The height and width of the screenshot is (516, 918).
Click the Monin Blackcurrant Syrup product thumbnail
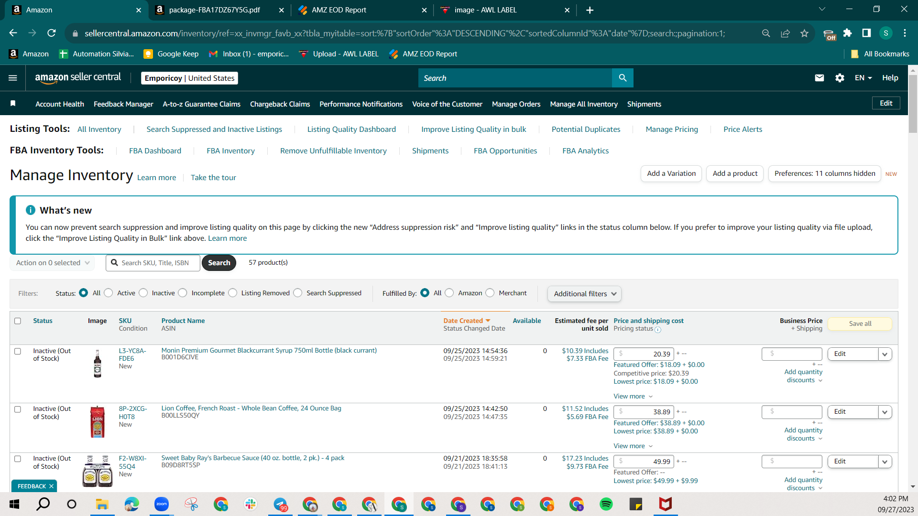pos(98,364)
